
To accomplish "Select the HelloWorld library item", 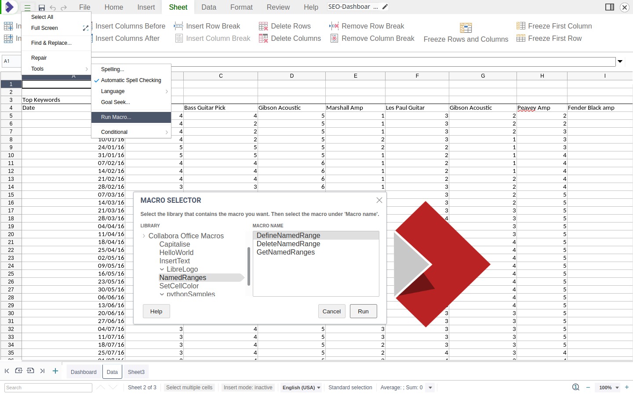I will [x=176, y=253].
